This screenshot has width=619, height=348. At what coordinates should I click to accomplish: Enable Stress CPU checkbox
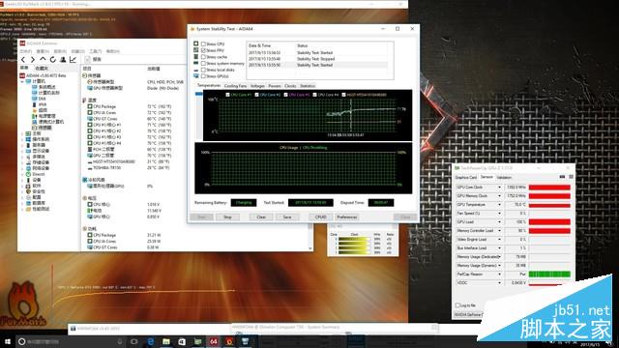click(203, 43)
